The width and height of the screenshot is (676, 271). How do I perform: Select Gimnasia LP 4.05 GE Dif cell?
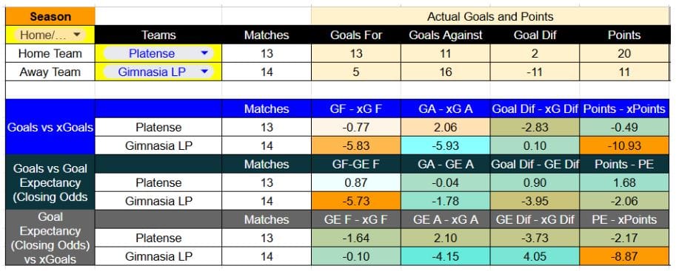tap(535, 256)
